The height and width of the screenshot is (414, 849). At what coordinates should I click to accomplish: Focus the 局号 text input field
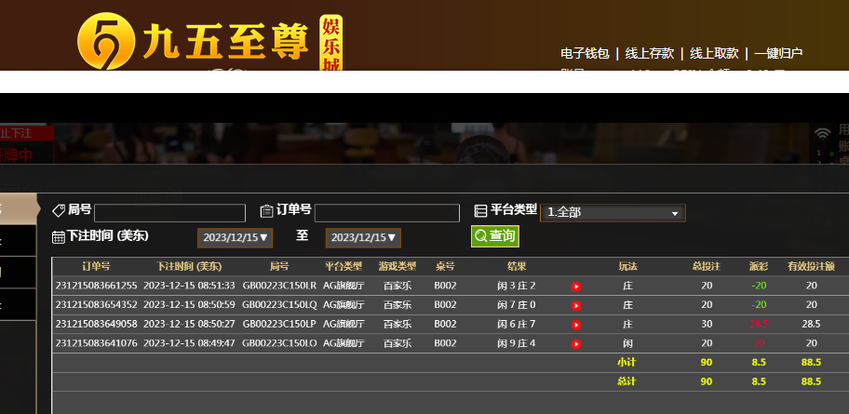coord(169,213)
